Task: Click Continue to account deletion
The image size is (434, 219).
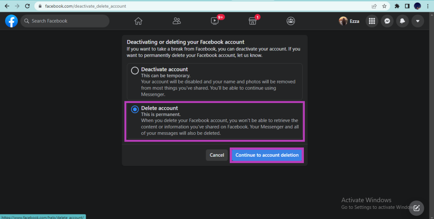Action: tap(267, 155)
